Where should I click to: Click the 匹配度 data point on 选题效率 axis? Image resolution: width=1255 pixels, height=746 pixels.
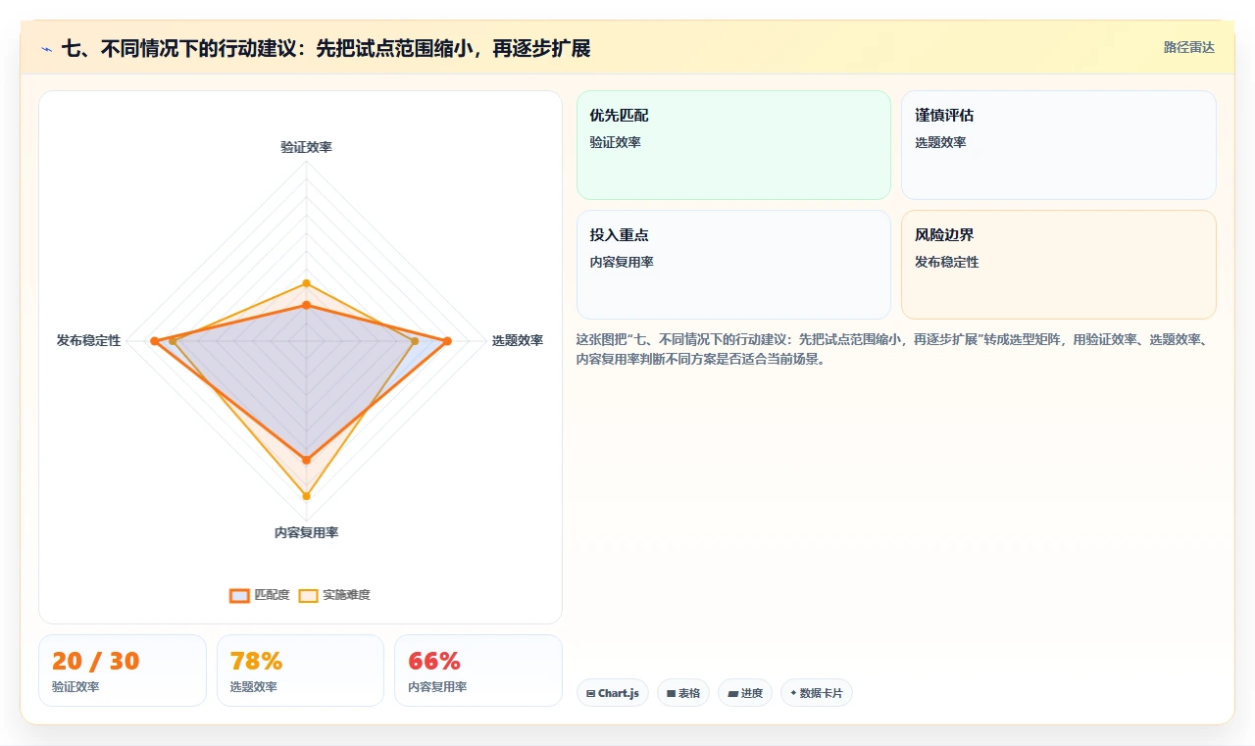click(447, 341)
